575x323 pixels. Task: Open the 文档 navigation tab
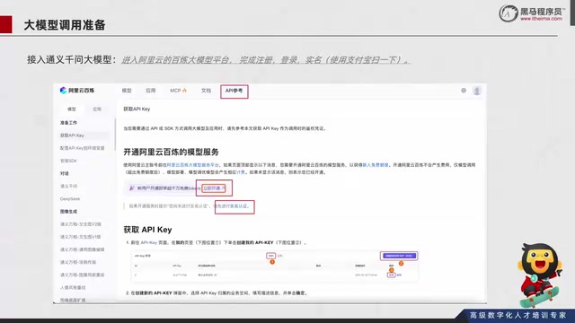click(x=206, y=91)
